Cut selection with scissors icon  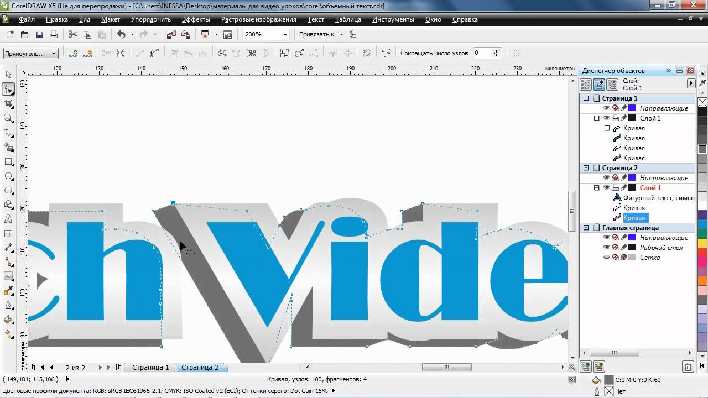pos(72,34)
